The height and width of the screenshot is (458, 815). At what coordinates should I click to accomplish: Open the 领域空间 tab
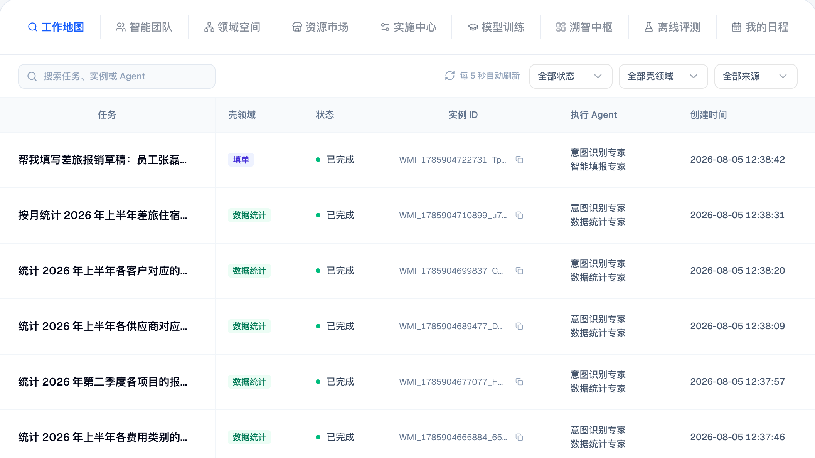232,27
